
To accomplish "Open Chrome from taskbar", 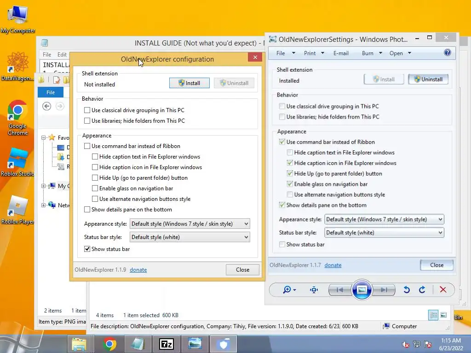I will click(x=109, y=344).
